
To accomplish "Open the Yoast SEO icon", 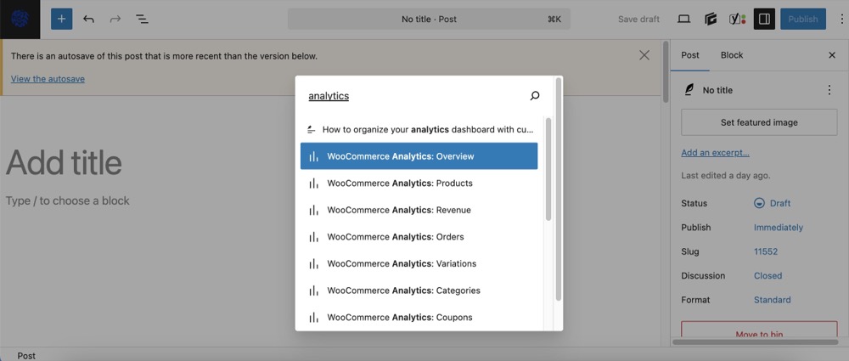I will click(x=738, y=19).
